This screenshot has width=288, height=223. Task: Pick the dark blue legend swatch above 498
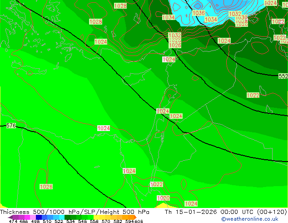[39, 217]
